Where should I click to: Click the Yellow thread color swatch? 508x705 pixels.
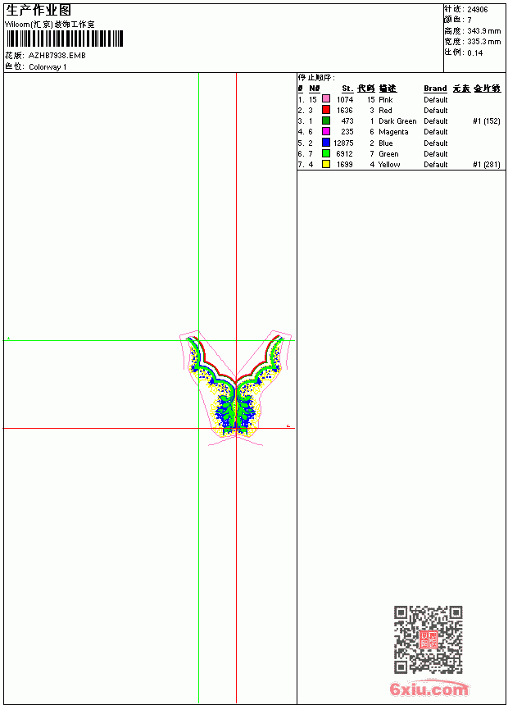pyautogui.click(x=326, y=164)
